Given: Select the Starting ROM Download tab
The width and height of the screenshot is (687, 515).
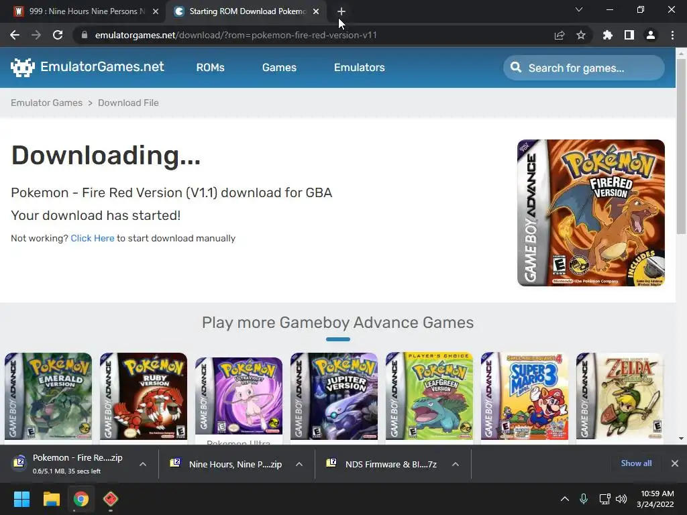Looking at the screenshot, I should tap(246, 11).
